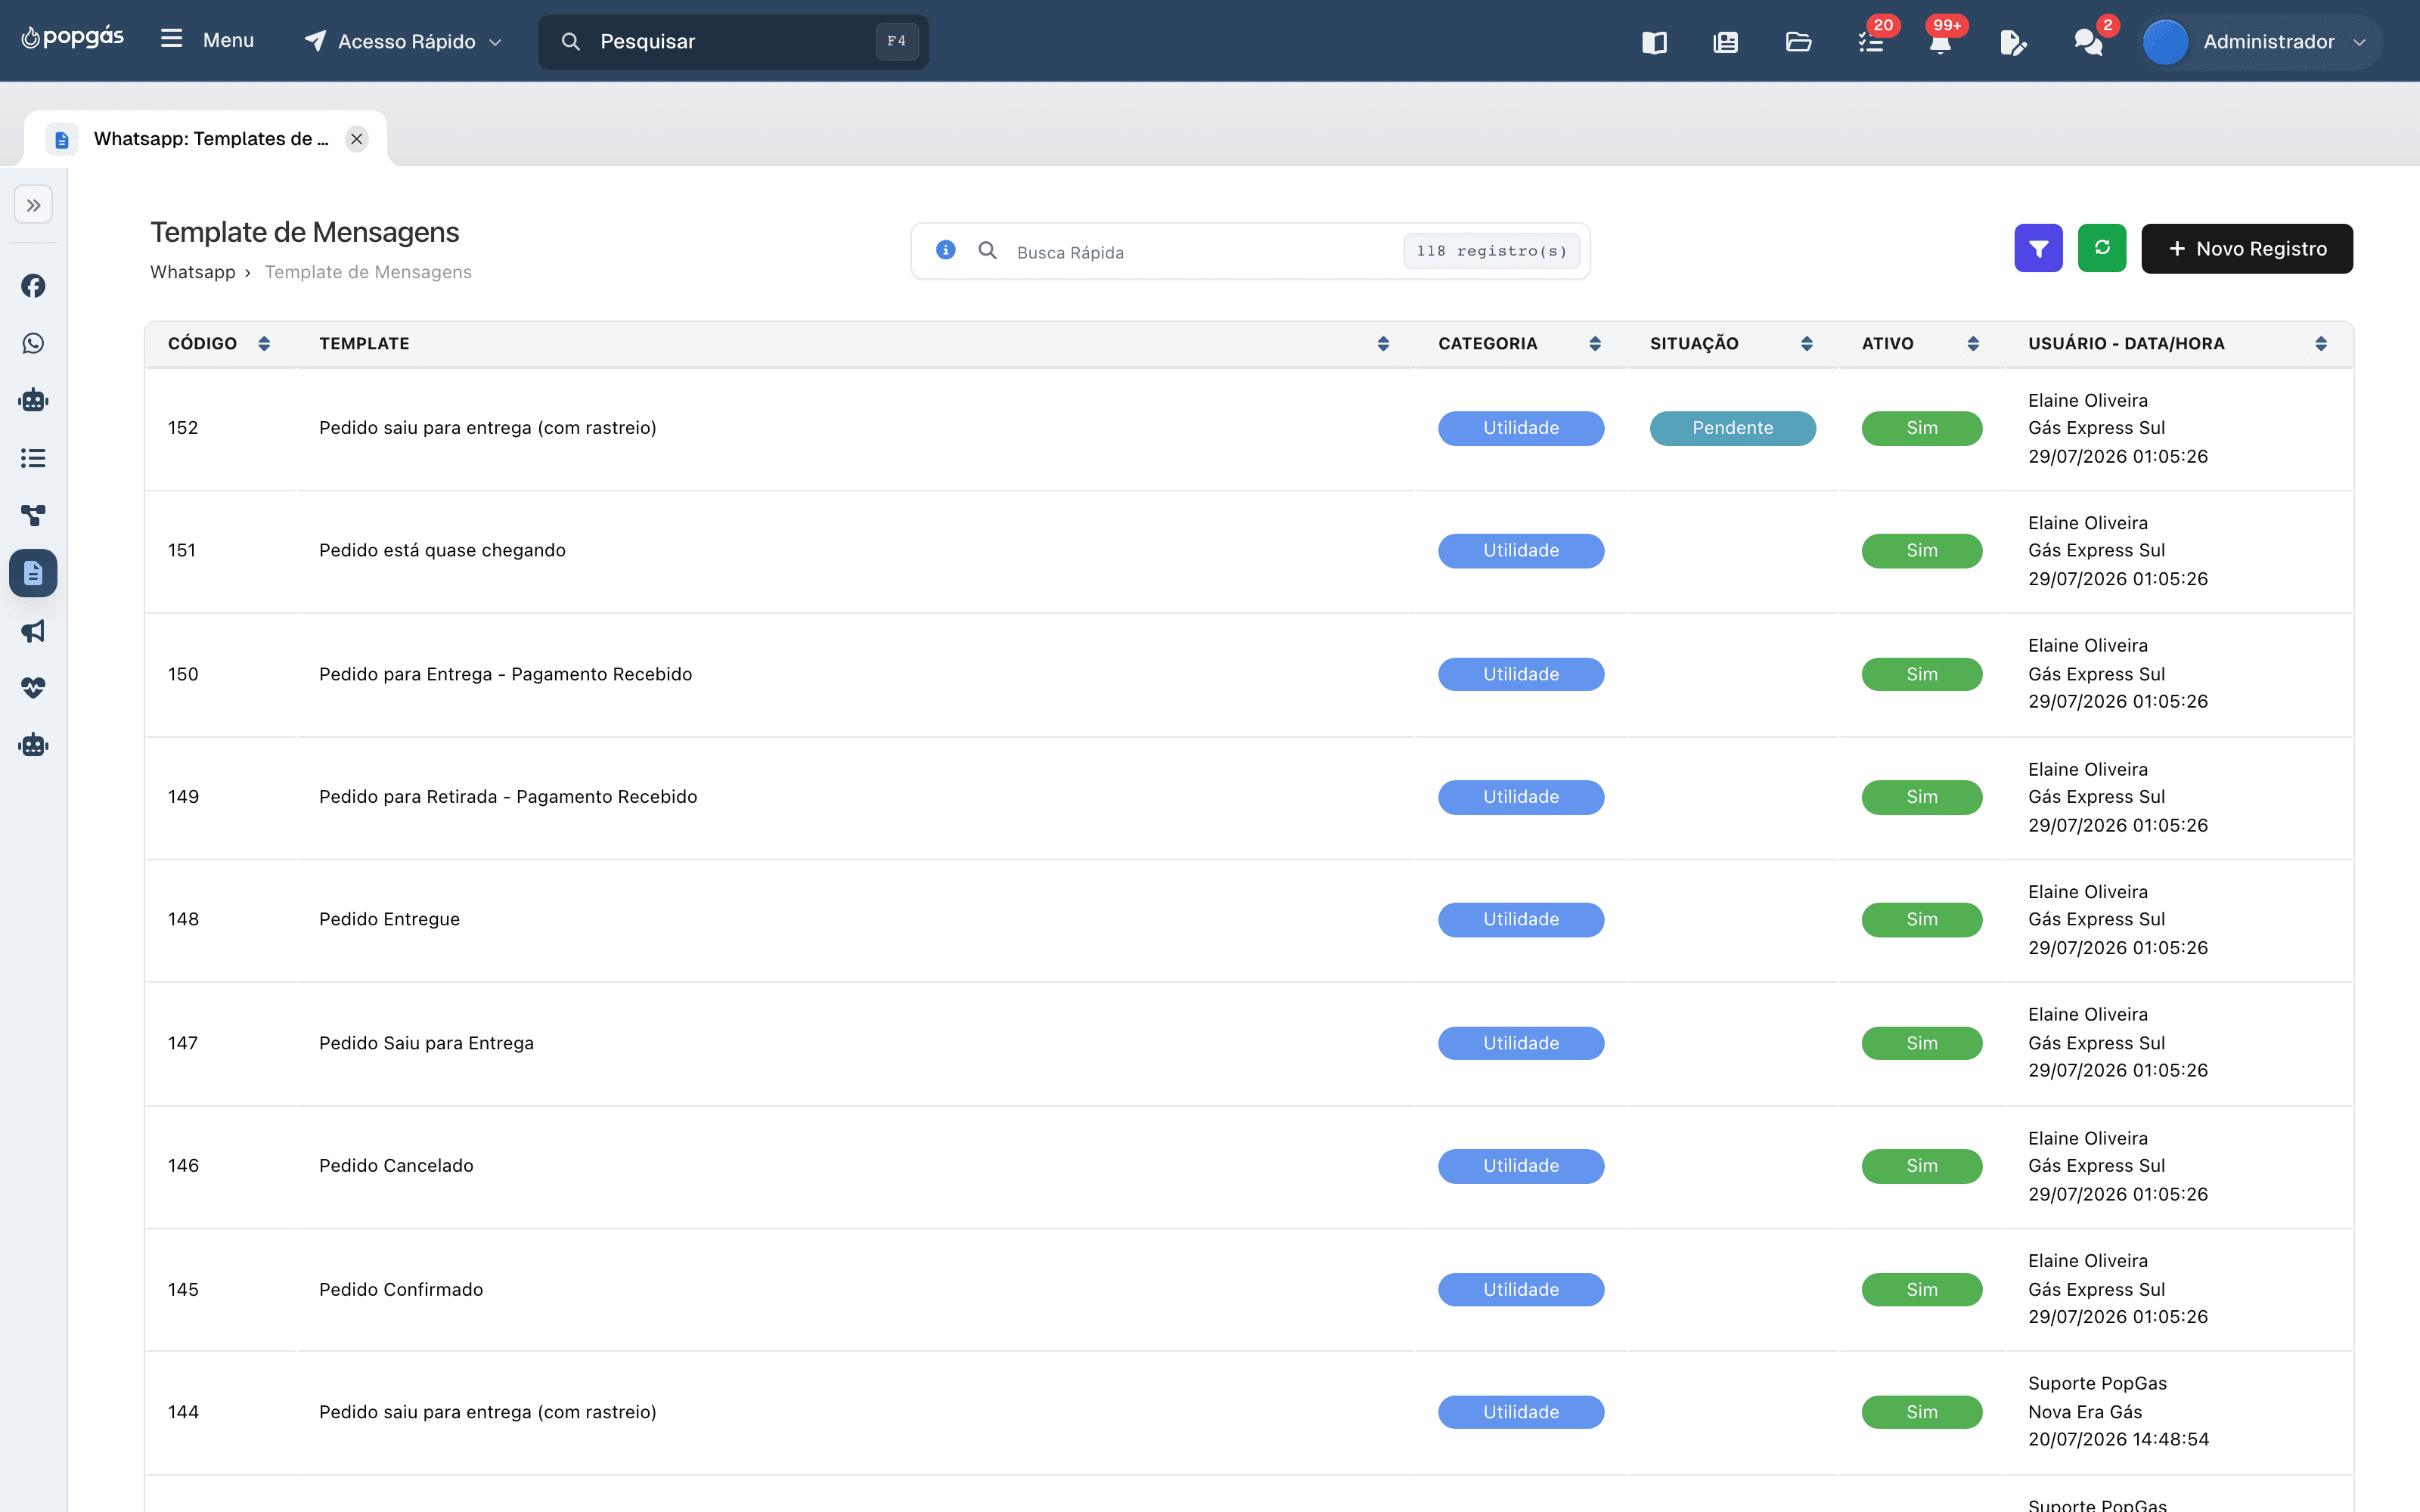The height and width of the screenshot is (1512, 2420).
Task: Refresh the list with green button
Action: (2102, 248)
